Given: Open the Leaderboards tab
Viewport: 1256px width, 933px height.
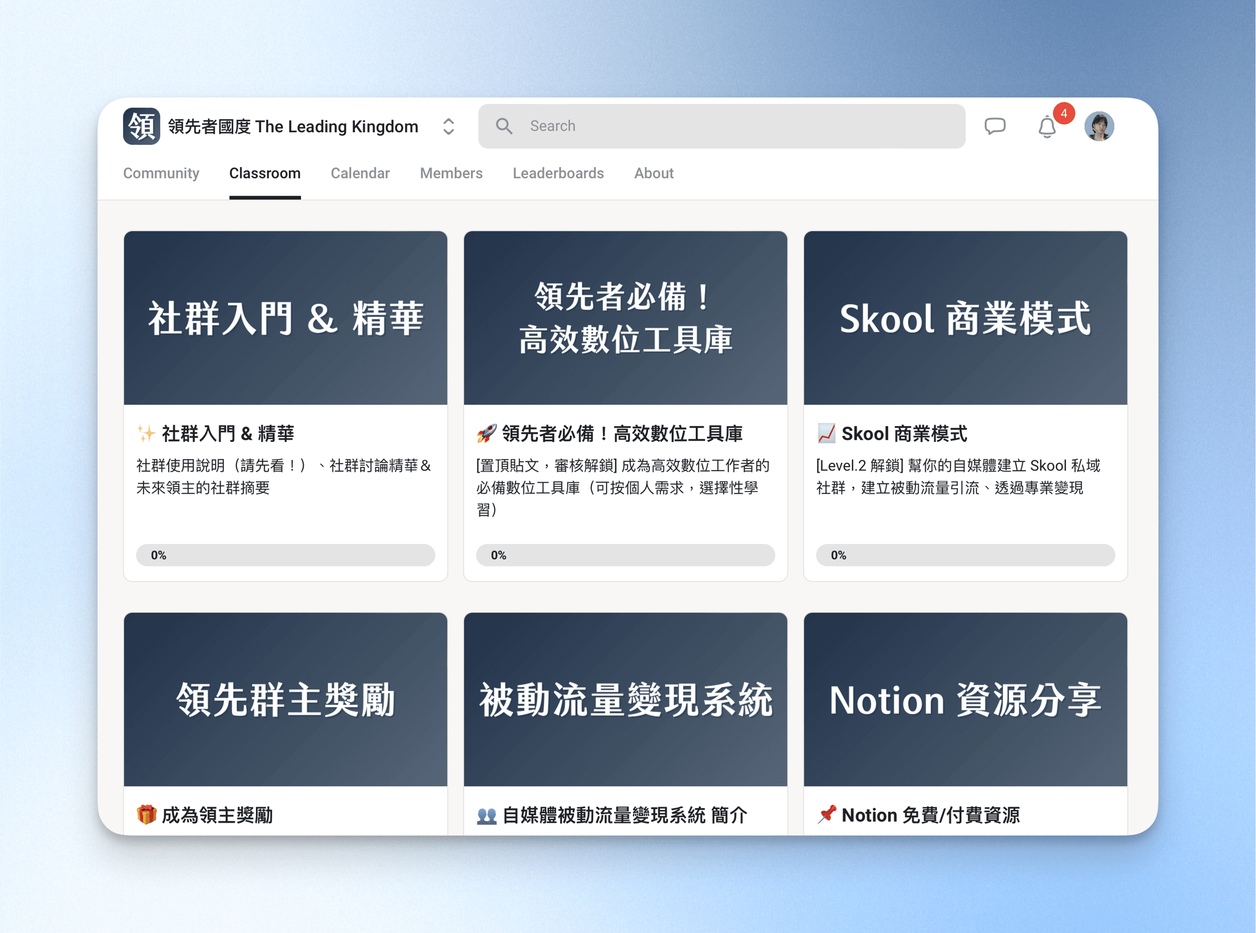Looking at the screenshot, I should coord(558,174).
